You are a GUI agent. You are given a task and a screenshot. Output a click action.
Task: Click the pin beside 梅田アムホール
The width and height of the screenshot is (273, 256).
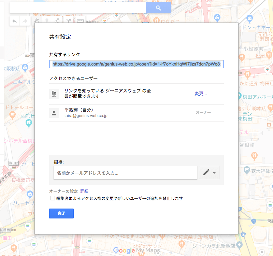[240, 96]
